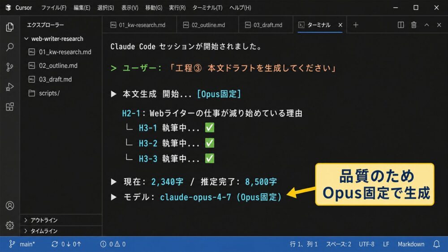This screenshot has width=448, height=252.
Task: Switch to the 01_kw-research.md tab
Action: click(139, 25)
